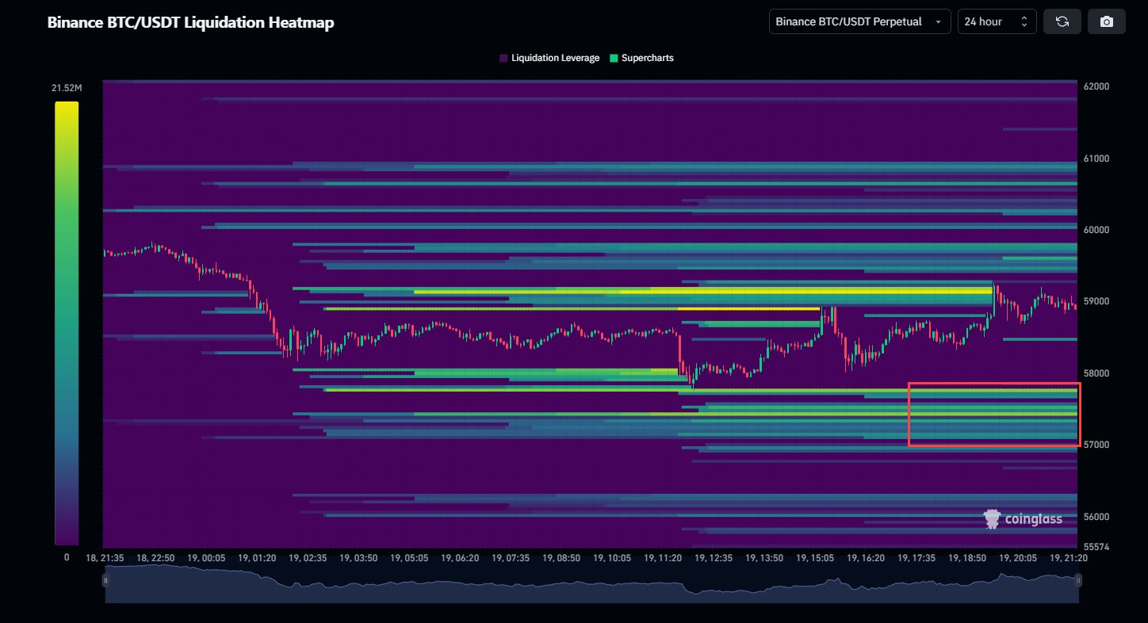The height and width of the screenshot is (623, 1148).
Task: Click the 55574 price axis minimum label
Action: 1098,547
